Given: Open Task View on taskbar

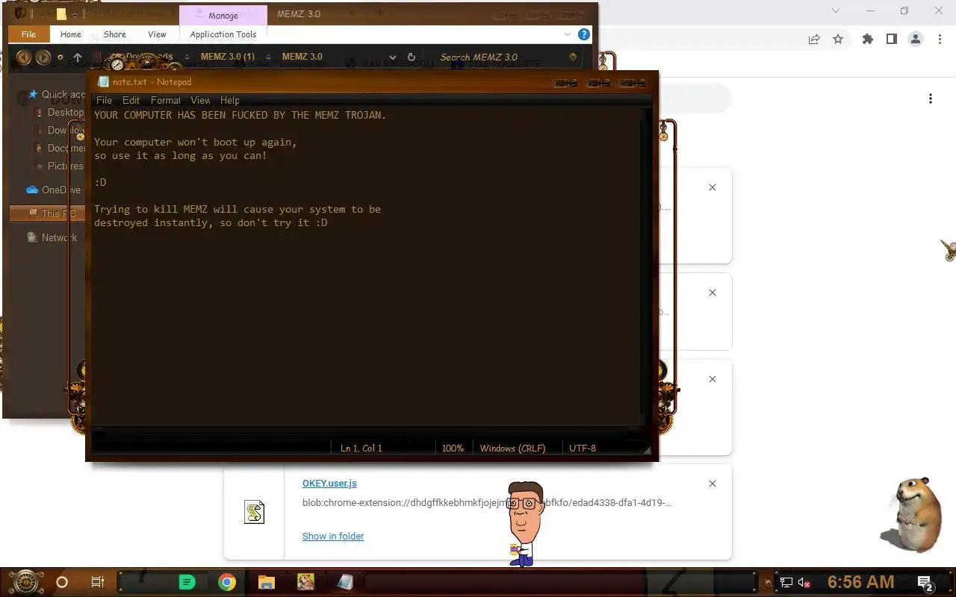Looking at the screenshot, I should (97, 582).
